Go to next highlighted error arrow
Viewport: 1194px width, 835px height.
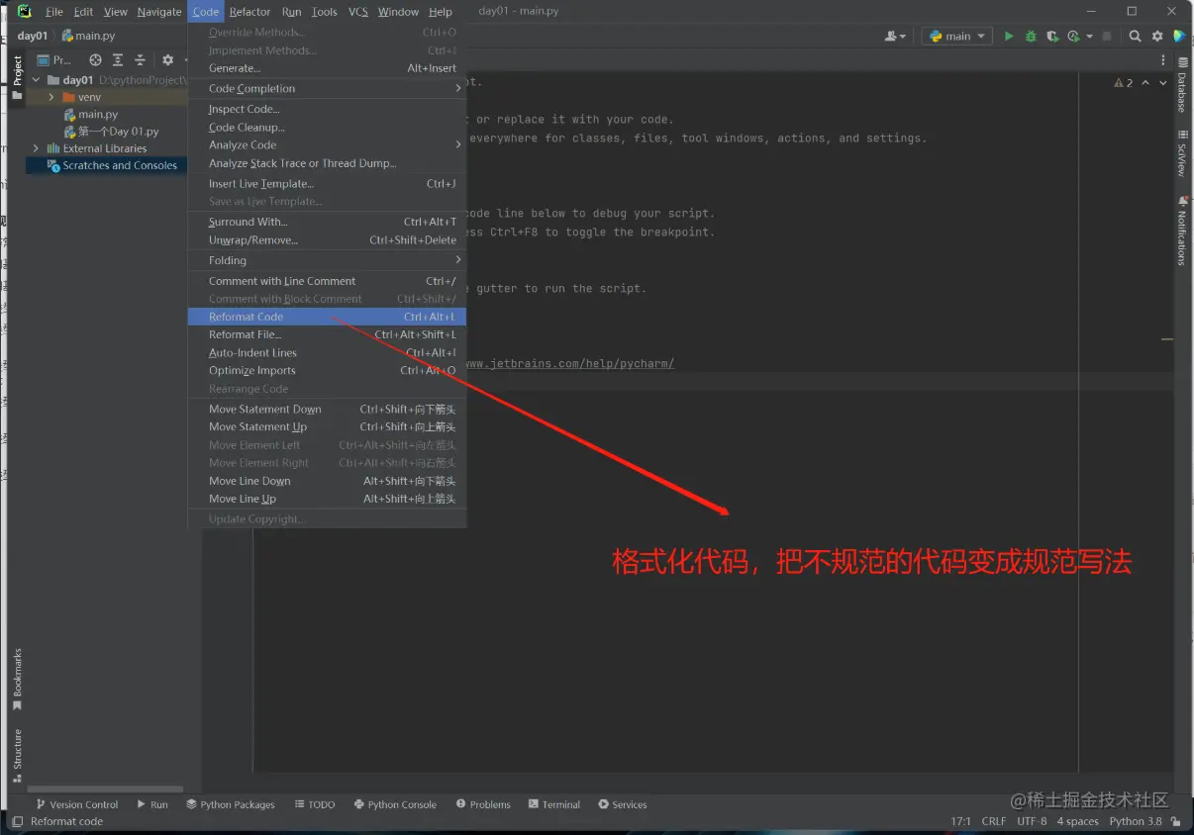1161,83
